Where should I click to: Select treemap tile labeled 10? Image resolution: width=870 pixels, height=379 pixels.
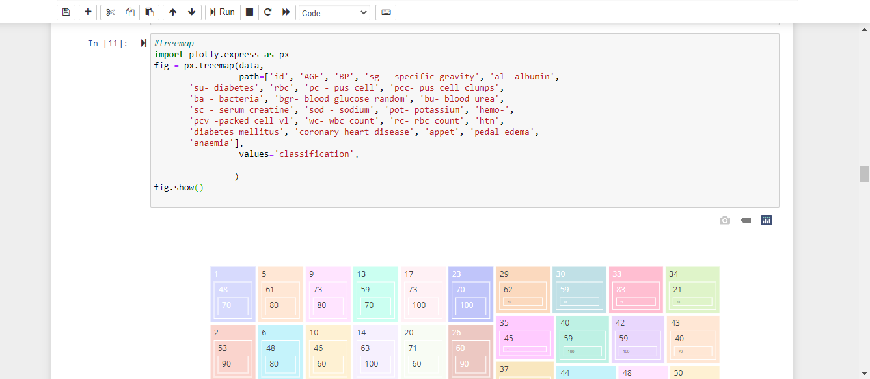tap(328, 352)
